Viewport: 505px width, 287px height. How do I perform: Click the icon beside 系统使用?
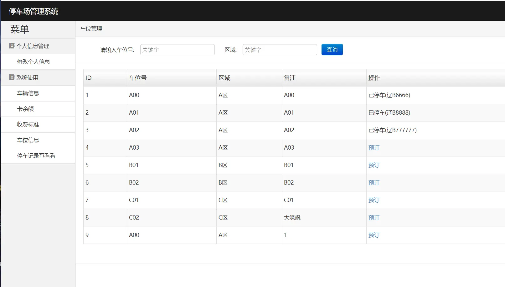[12, 77]
